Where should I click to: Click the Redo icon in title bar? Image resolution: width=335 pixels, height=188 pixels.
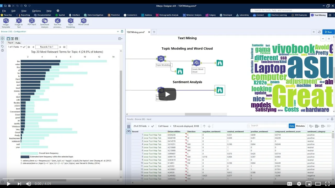pyautogui.click(x=30, y=6)
